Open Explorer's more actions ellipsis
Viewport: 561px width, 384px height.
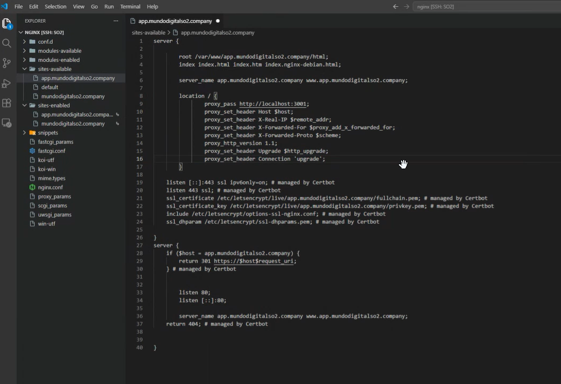[116, 21]
